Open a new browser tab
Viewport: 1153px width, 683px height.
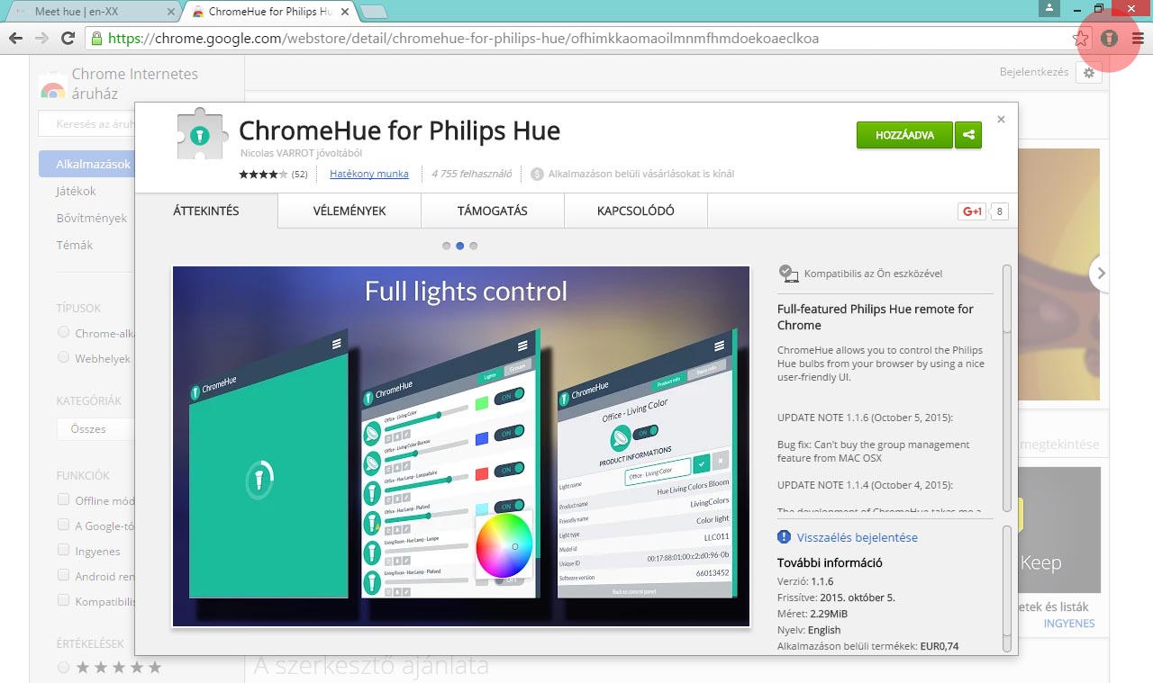374,12
